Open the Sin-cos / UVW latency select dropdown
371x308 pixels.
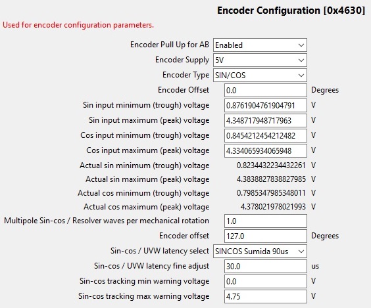tap(260, 251)
